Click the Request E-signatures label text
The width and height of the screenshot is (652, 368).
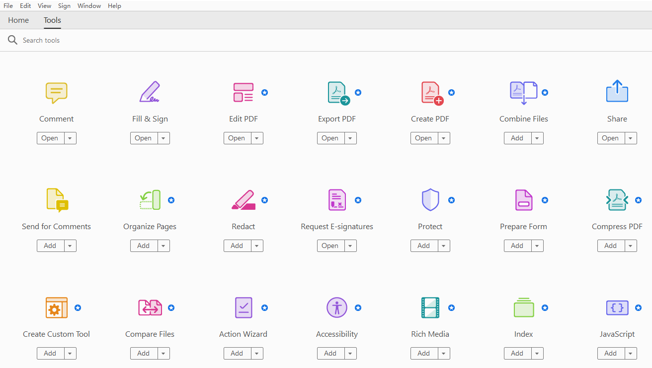[337, 227]
